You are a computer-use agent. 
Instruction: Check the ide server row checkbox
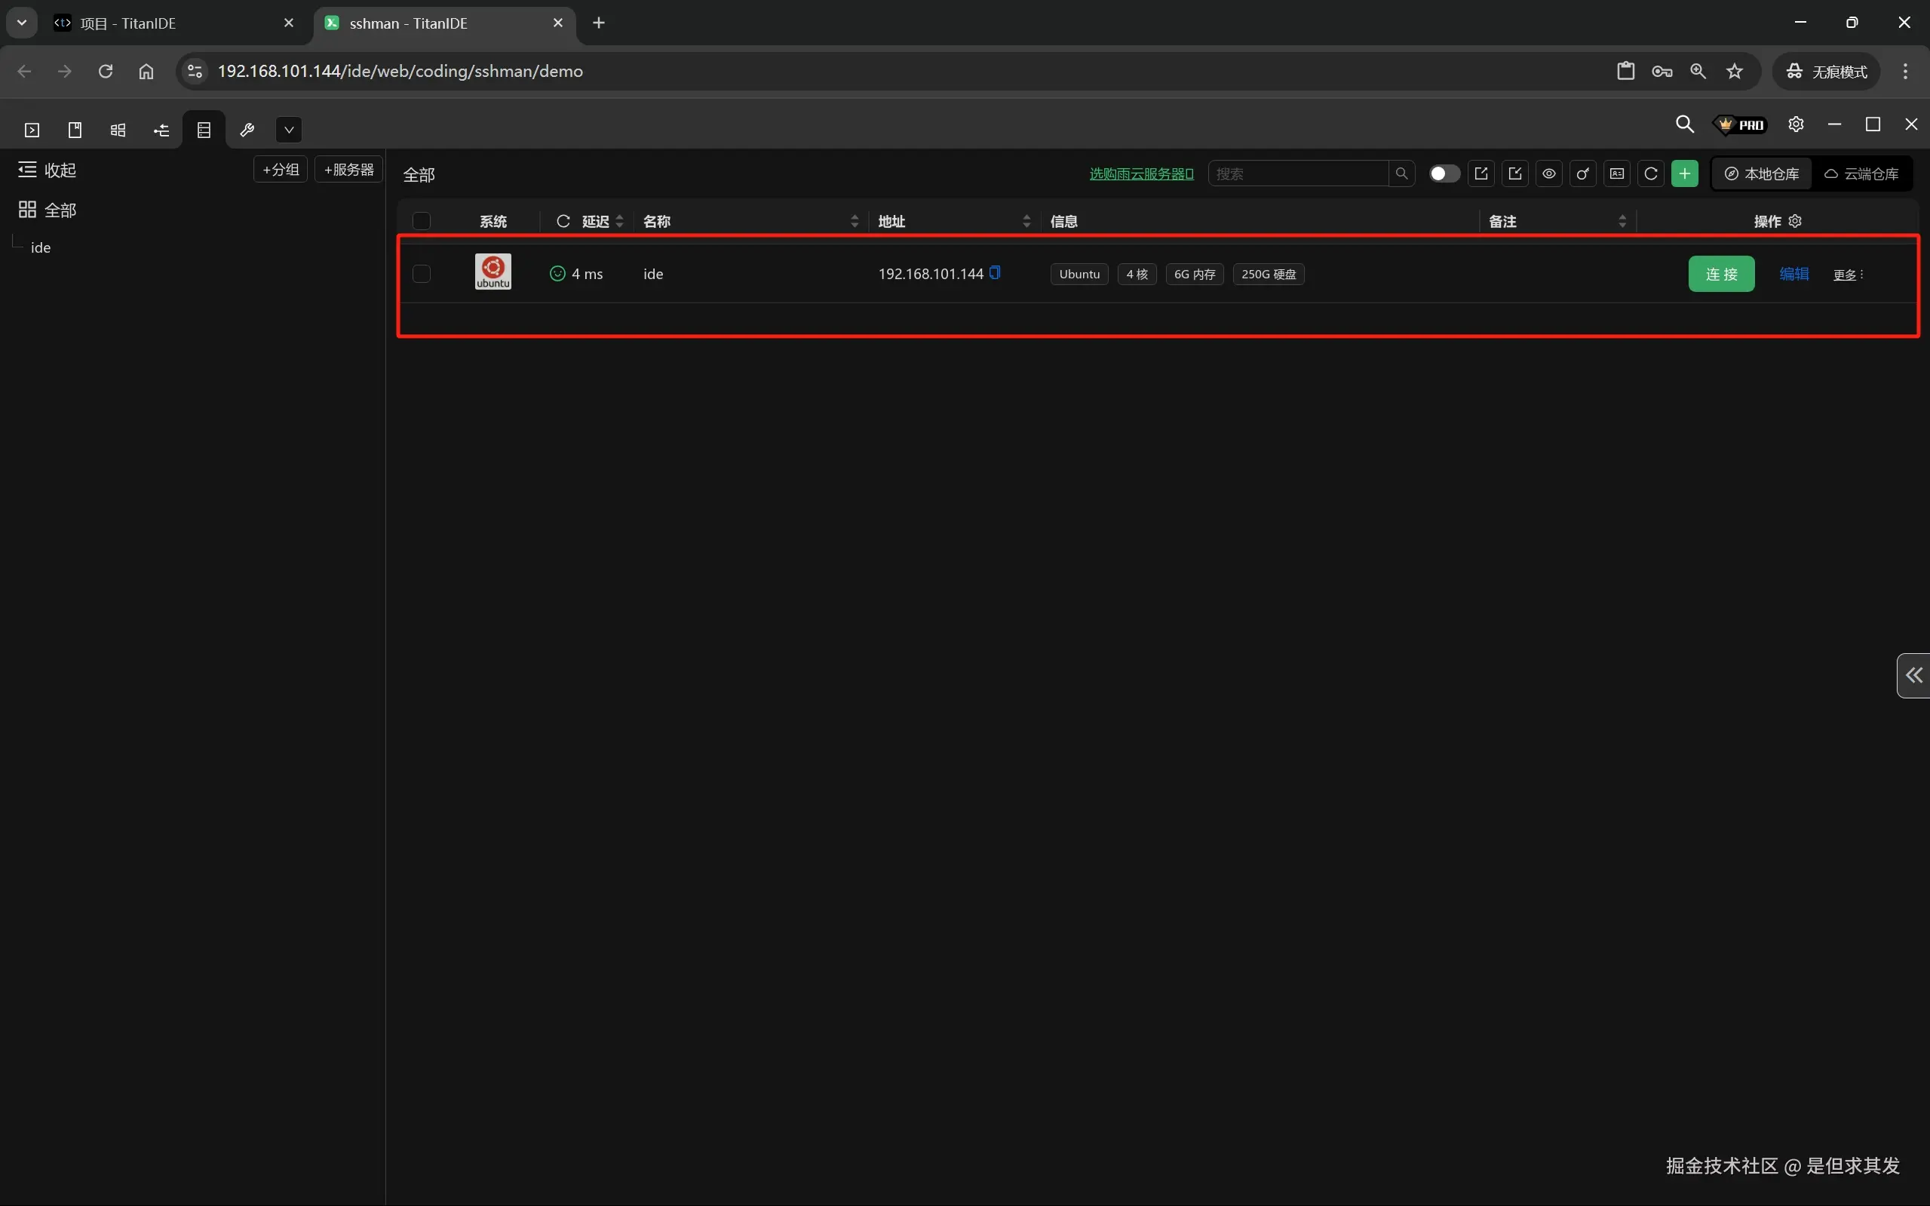click(421, 274)
